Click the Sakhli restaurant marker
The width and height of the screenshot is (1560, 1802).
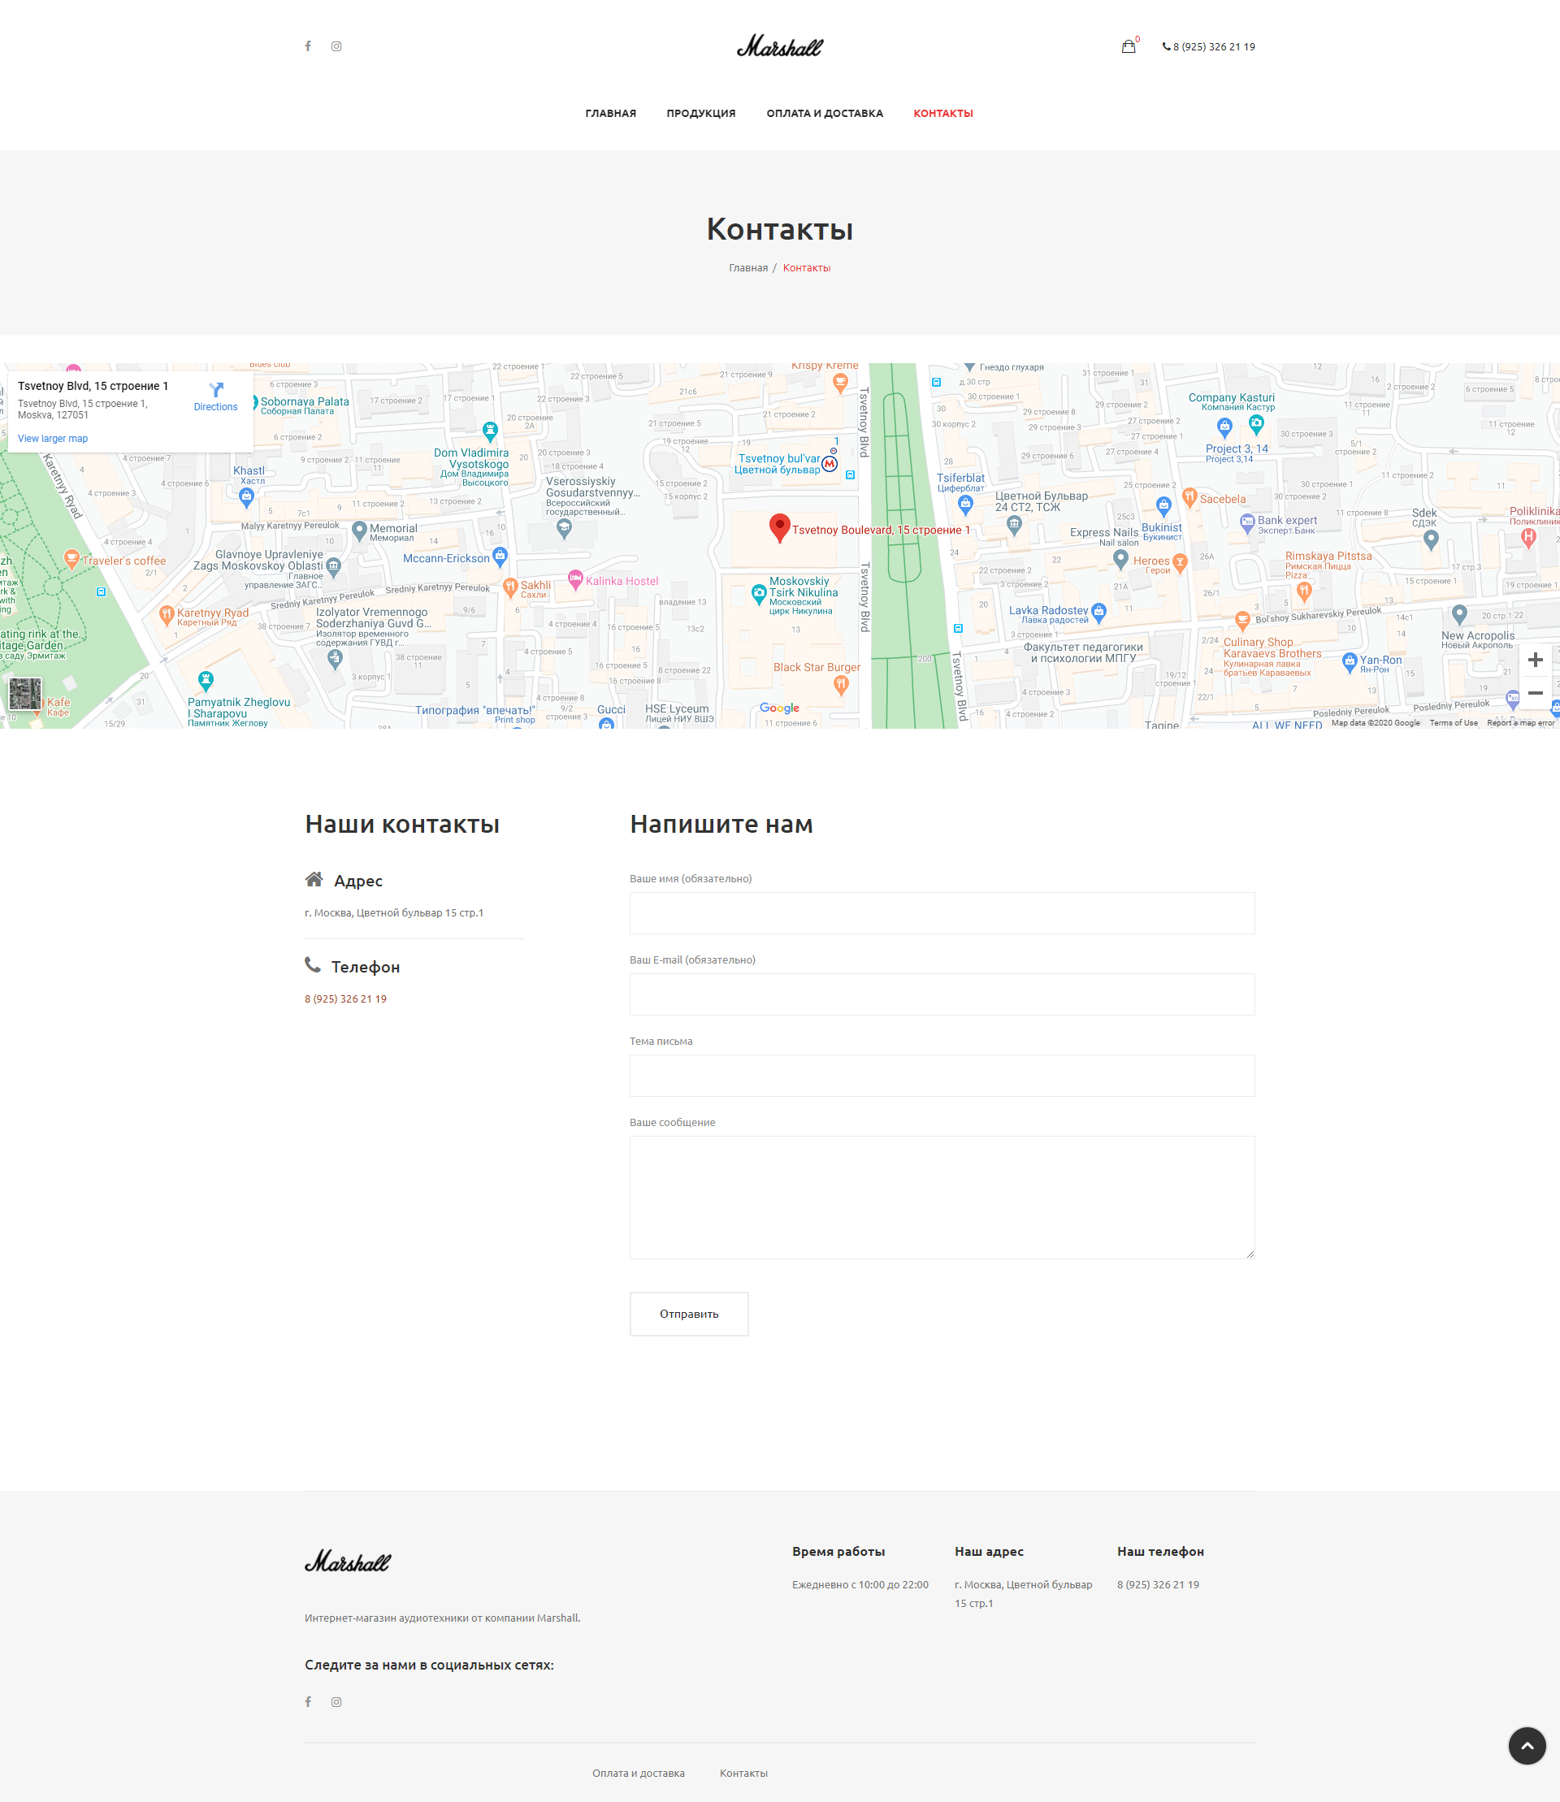click(x=510, y=587)
